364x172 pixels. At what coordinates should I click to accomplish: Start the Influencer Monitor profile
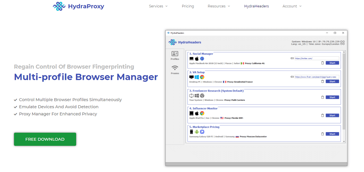(x=332, y=115)
